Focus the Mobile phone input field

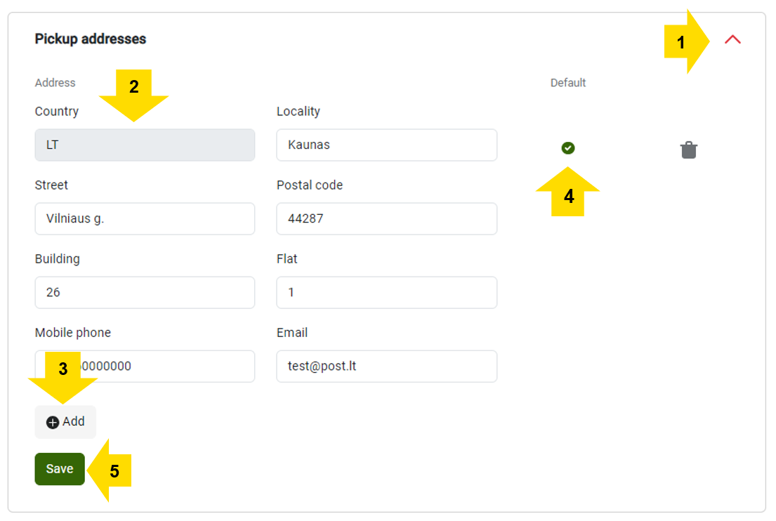point(145,366)
